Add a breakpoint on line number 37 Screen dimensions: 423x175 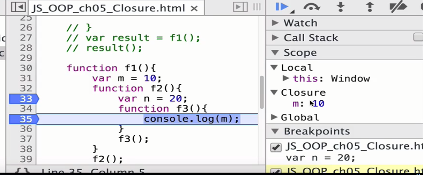[x=26, y=139]
